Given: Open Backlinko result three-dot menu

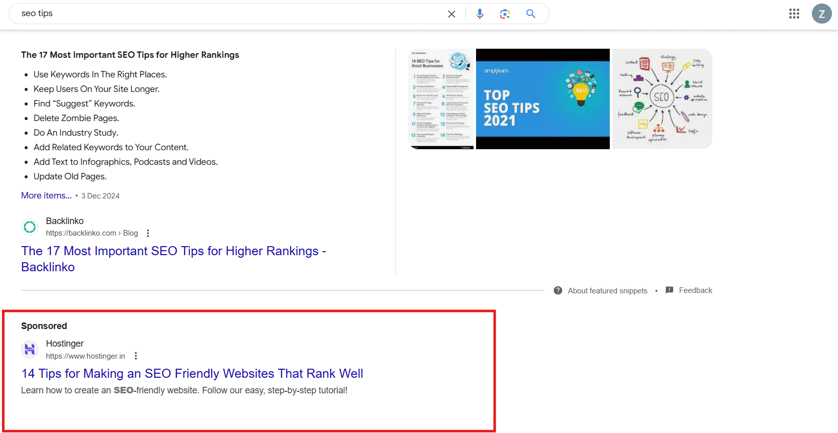Looking at the screenshot, I should pyautogui.click(x=148, y=233).
